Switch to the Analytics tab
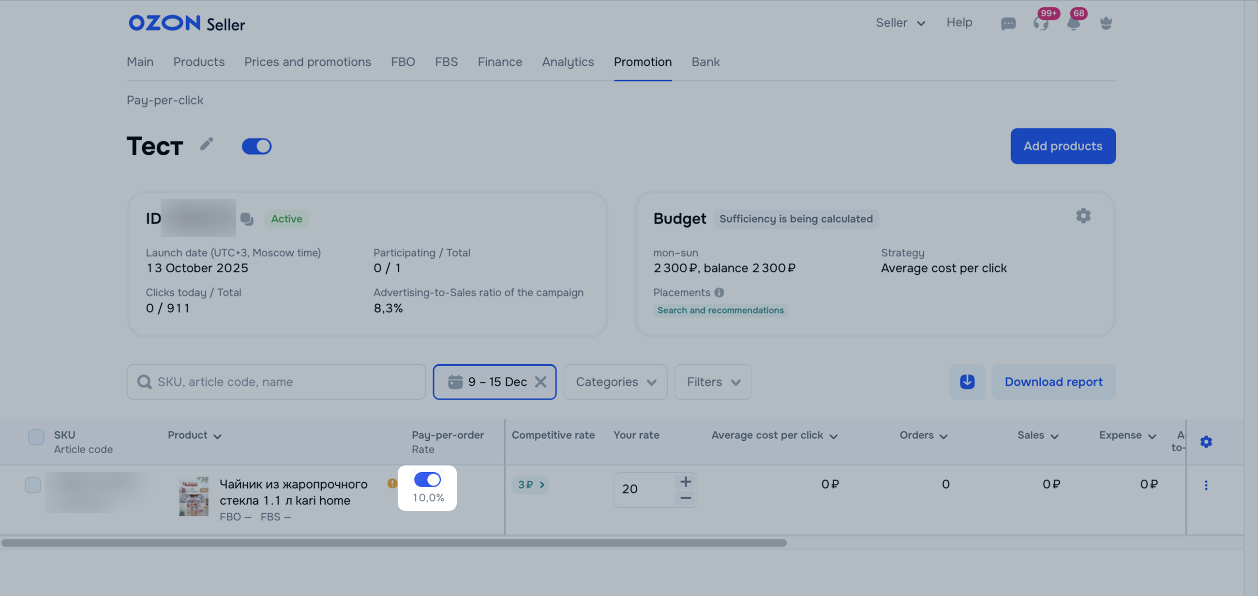1258x596 pixels. [568, 62]
